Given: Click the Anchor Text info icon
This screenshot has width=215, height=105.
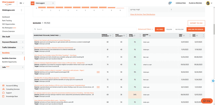Looking at the screenshot, I should tap(150, 36).
